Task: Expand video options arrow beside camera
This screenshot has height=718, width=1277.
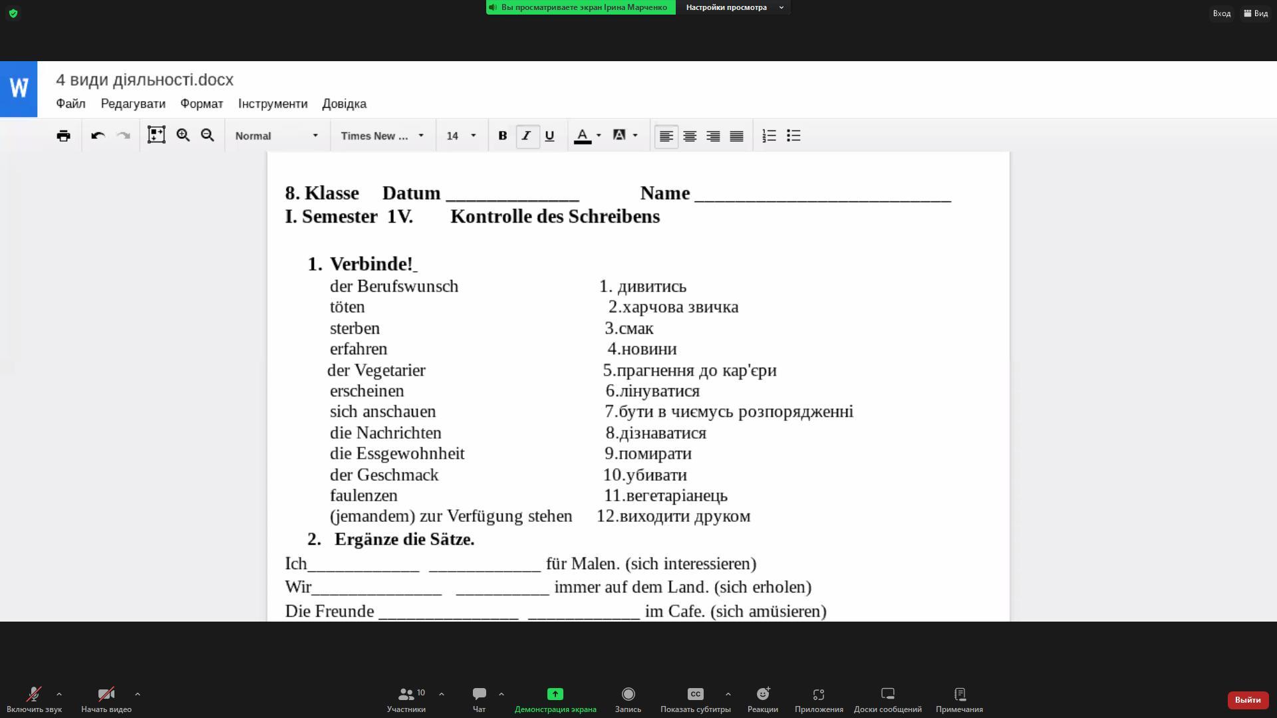Action: click(138, 694)
